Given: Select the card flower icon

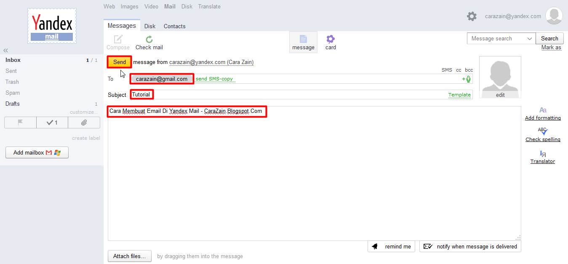Looking at the screenshot, I should coord(331,39).
